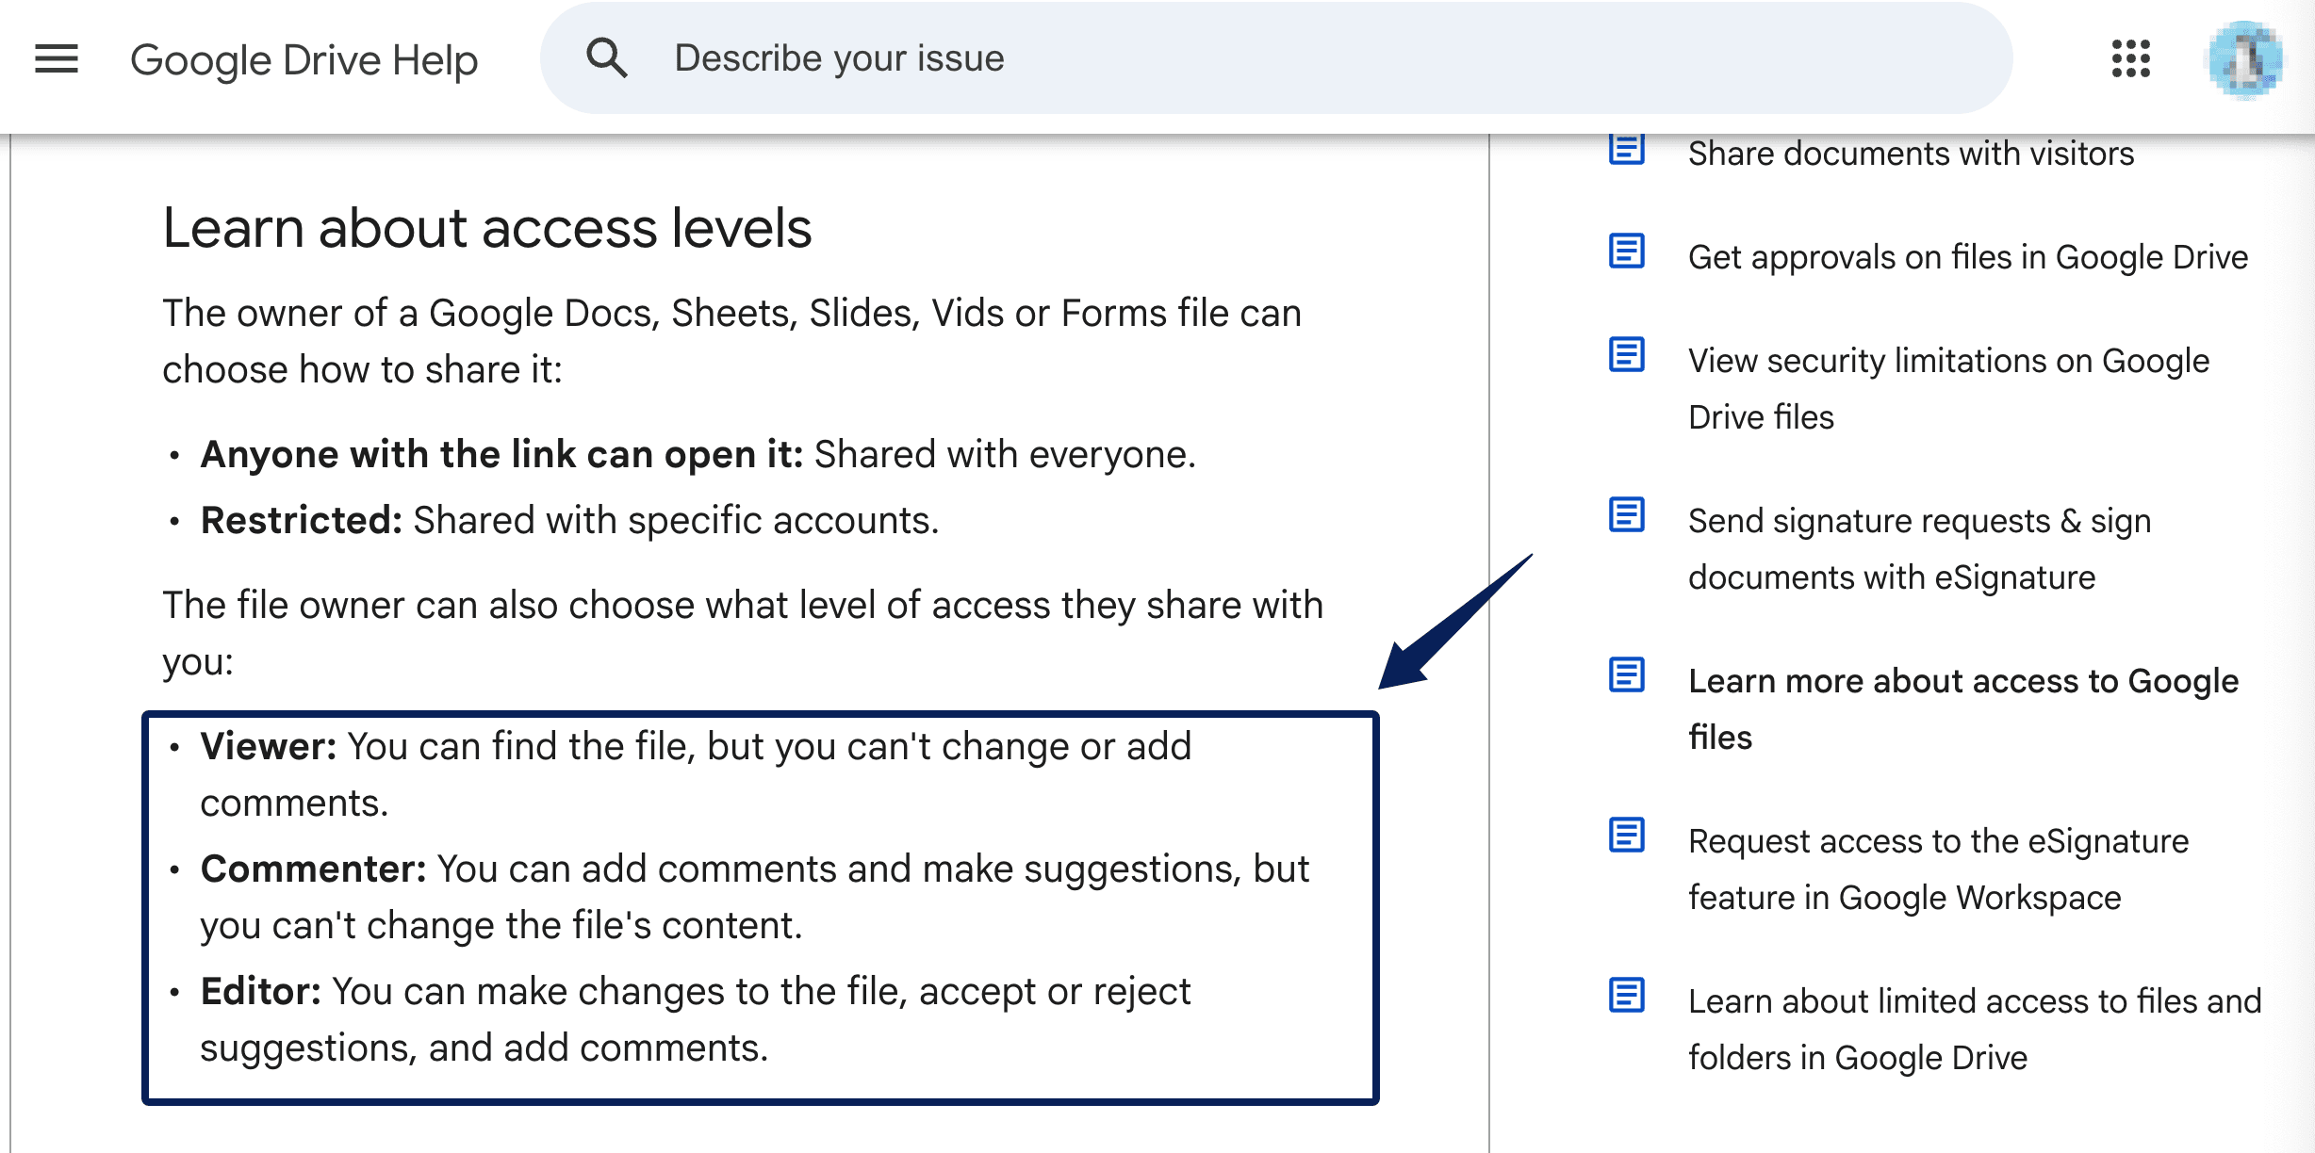Click the Learn about access levels heading
Image resolution: width=2315 pixels, height=1153 pixels.
[x=486, y=228]
